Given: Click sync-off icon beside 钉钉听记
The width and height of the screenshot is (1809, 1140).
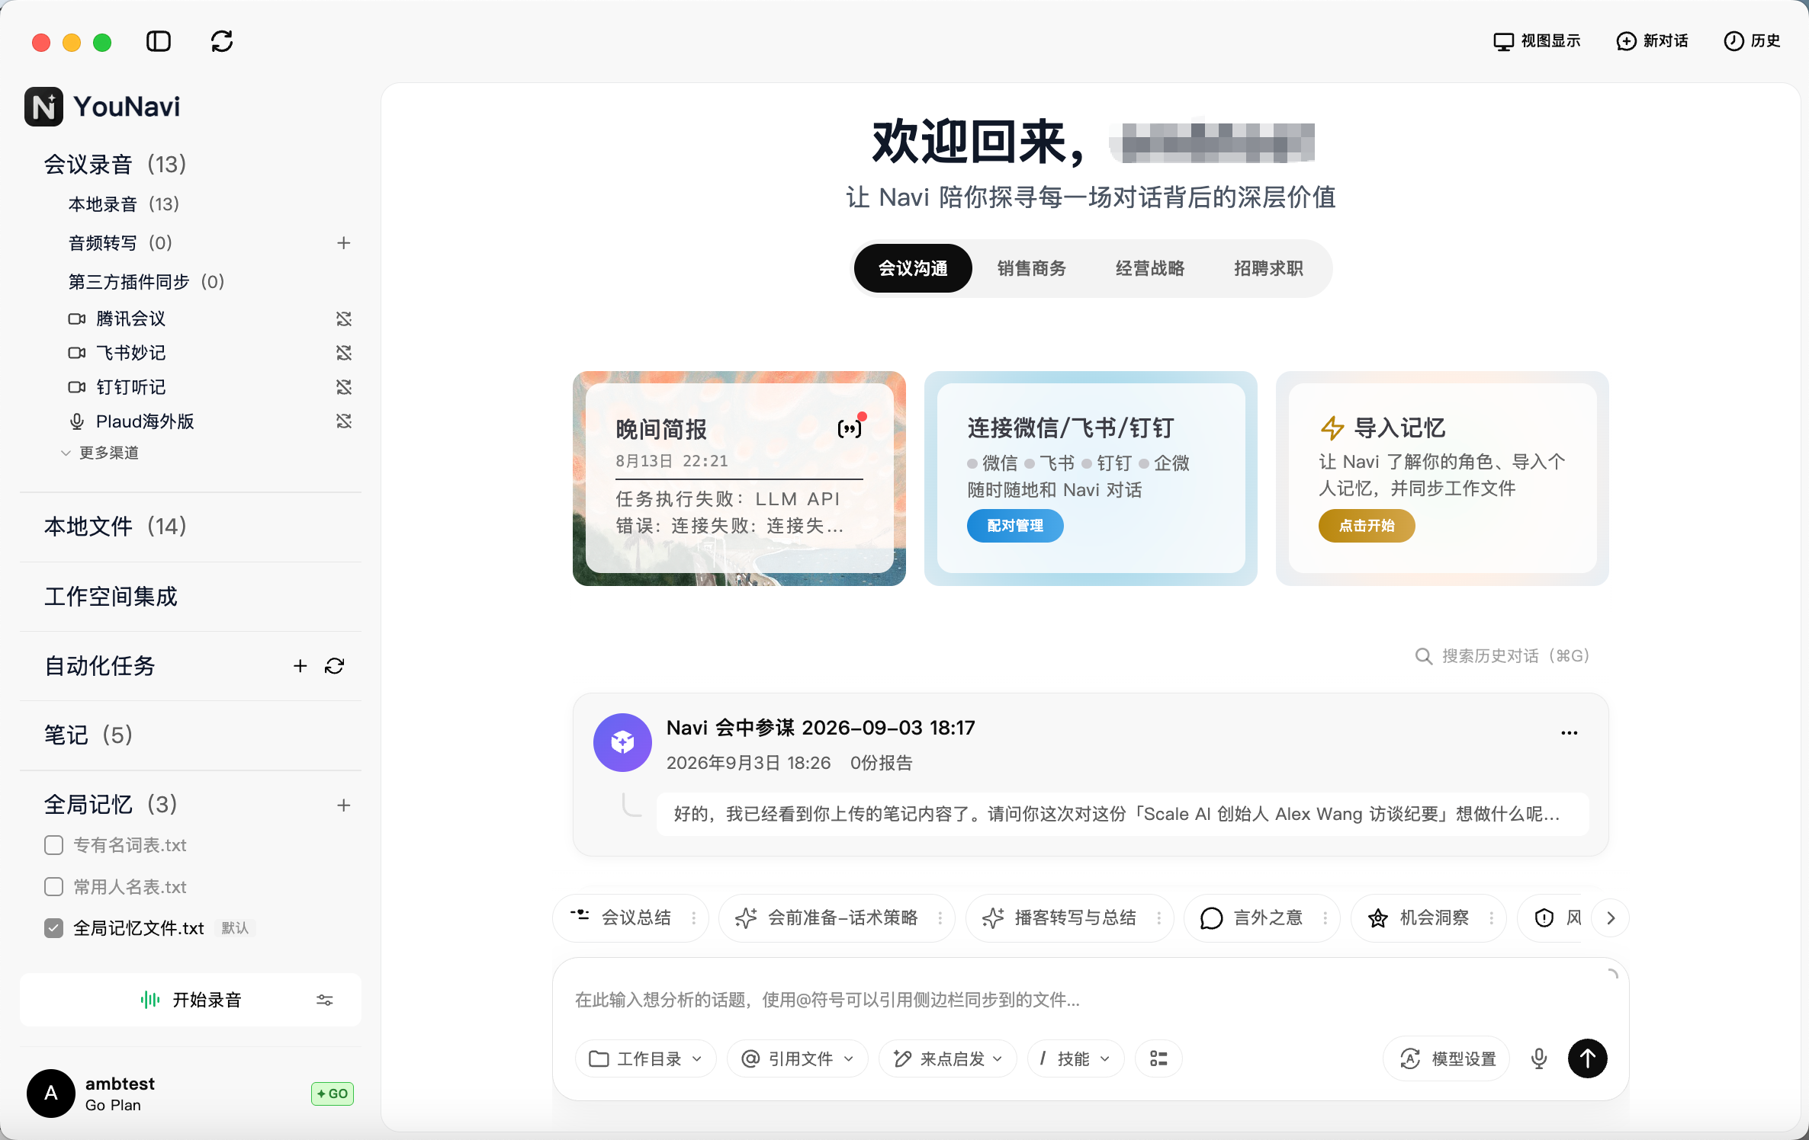Looking at the screenshot, I should pyautogui.click(x=344, y=387).
